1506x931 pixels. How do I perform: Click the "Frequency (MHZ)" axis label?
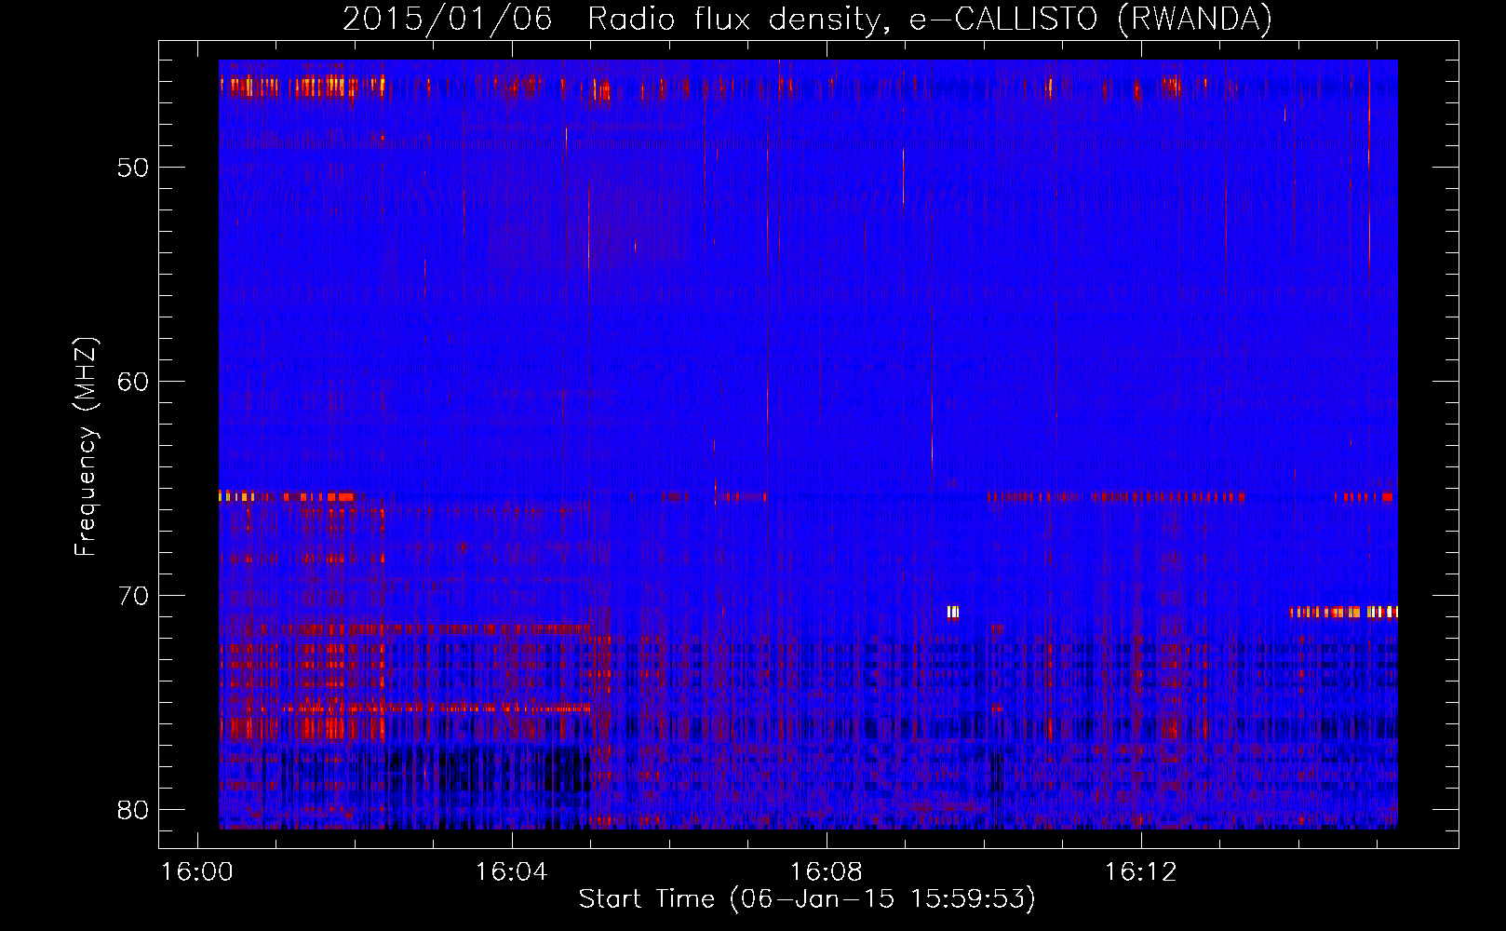point(85,447)
